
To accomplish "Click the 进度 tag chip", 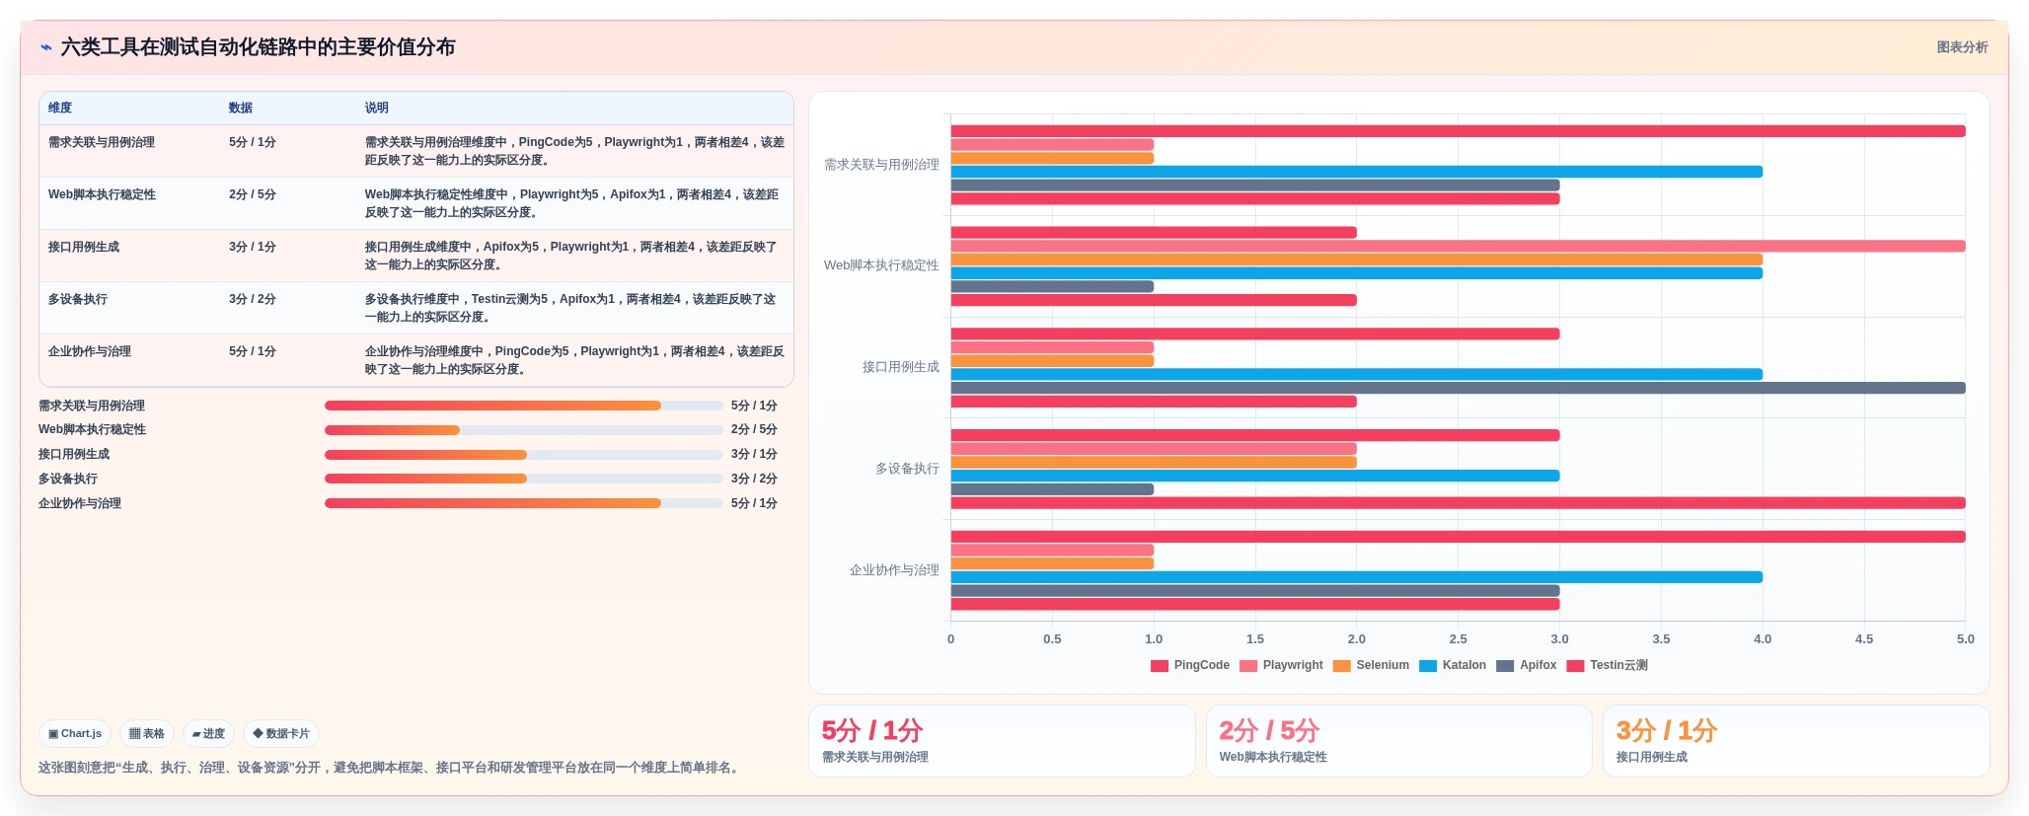I will point(208,734).
